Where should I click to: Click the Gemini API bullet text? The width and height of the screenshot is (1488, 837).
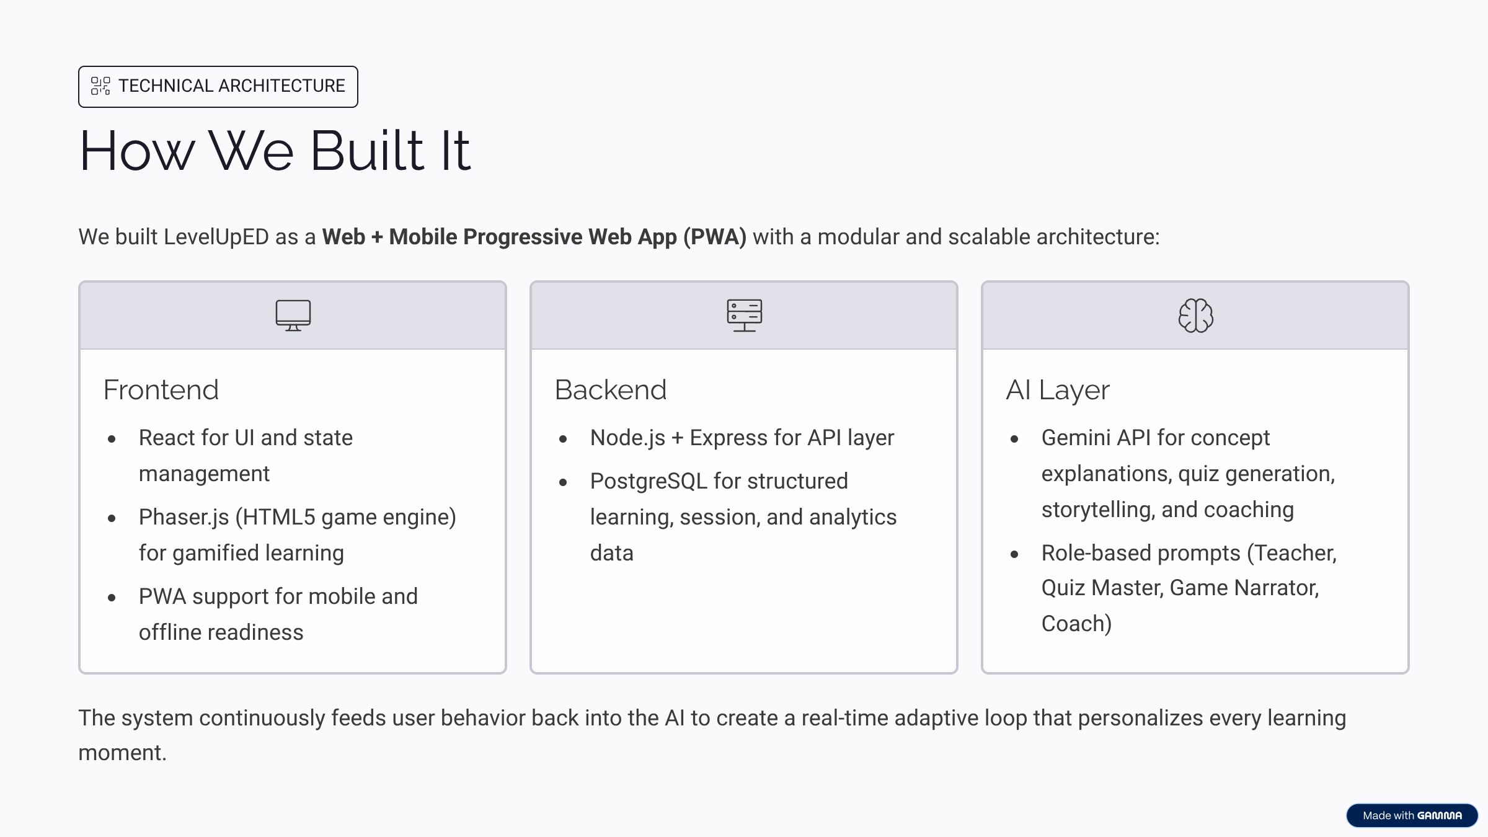[1189, 474]
